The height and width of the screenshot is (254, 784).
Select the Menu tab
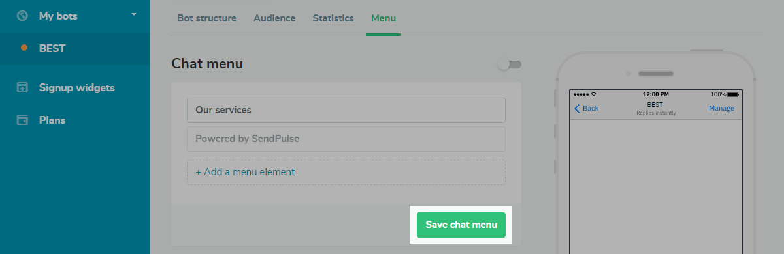pos(384,18)
